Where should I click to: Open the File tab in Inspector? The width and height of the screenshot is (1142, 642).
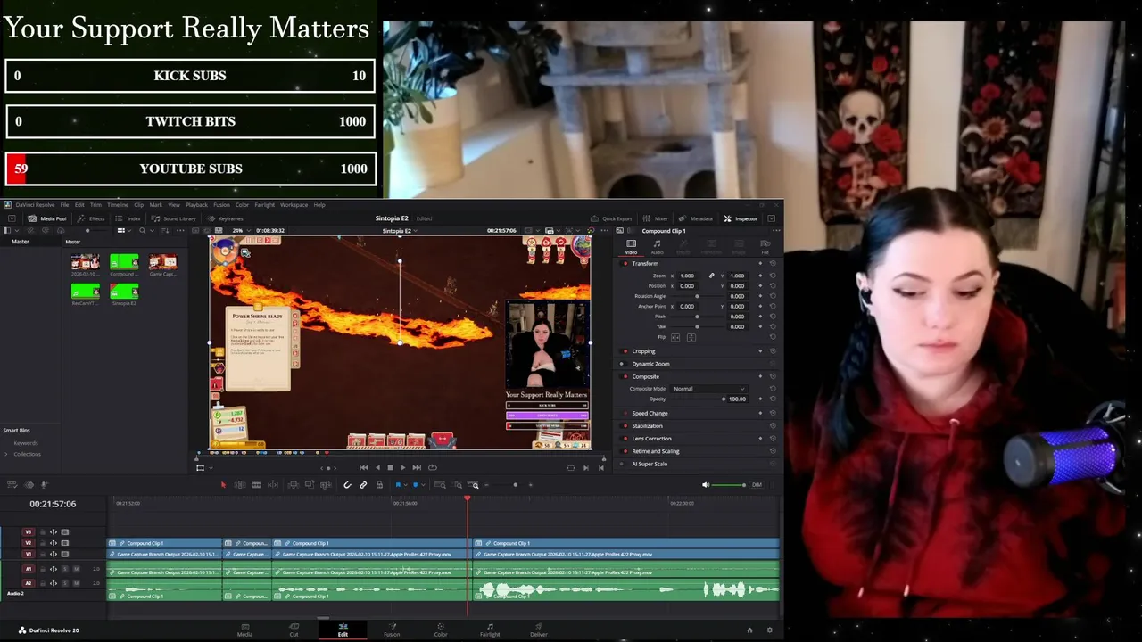(x=765, y=246)
